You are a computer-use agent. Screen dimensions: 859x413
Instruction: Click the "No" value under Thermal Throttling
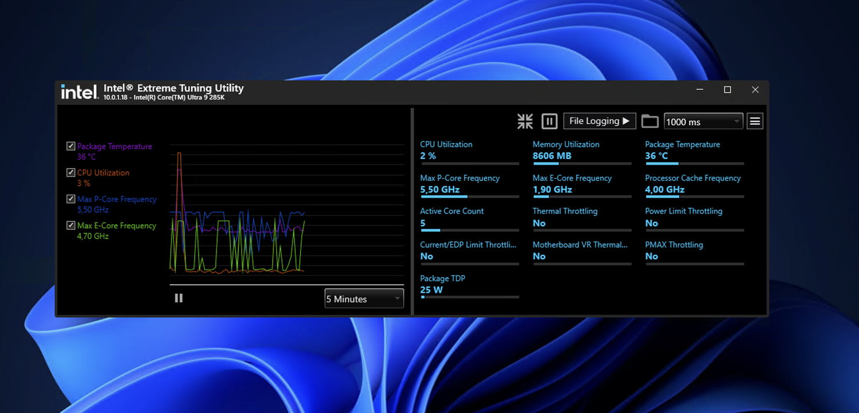[539, 223]
